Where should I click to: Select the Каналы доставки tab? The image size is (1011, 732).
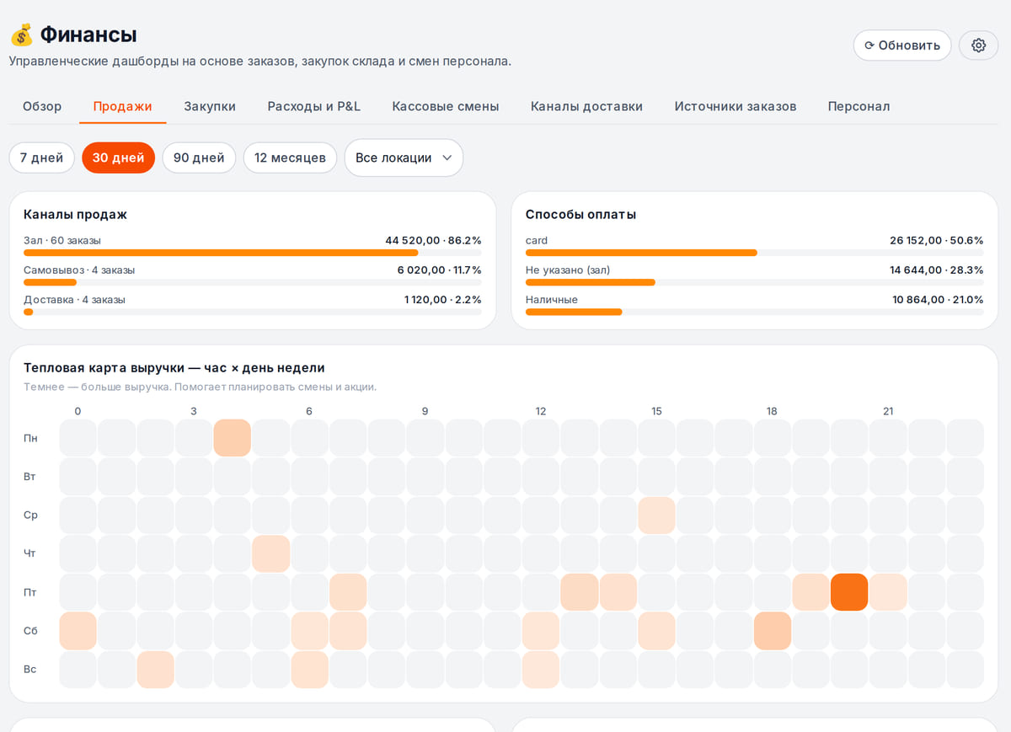tap(586, 106)
